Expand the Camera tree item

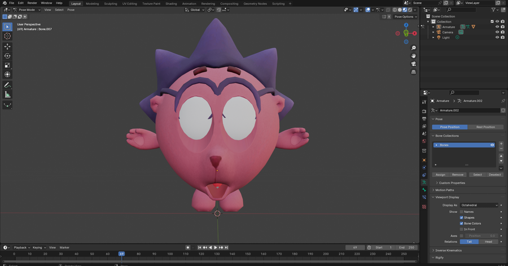coord(433,32)
